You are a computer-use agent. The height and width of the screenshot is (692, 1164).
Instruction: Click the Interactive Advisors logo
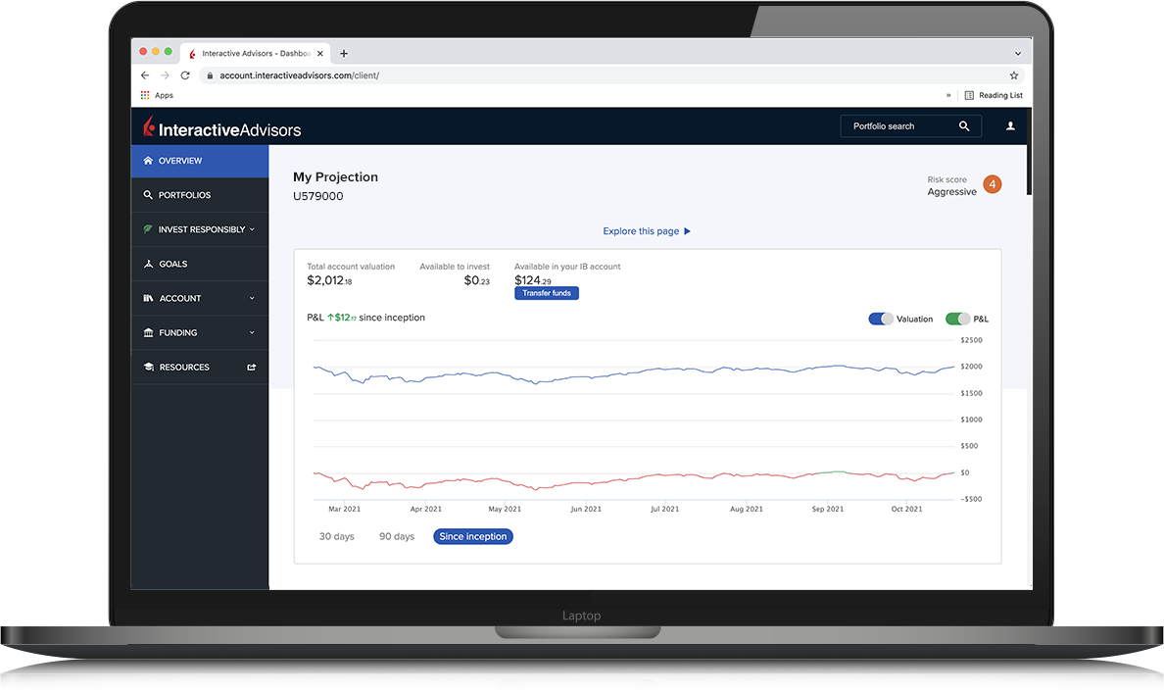(222, 128)
